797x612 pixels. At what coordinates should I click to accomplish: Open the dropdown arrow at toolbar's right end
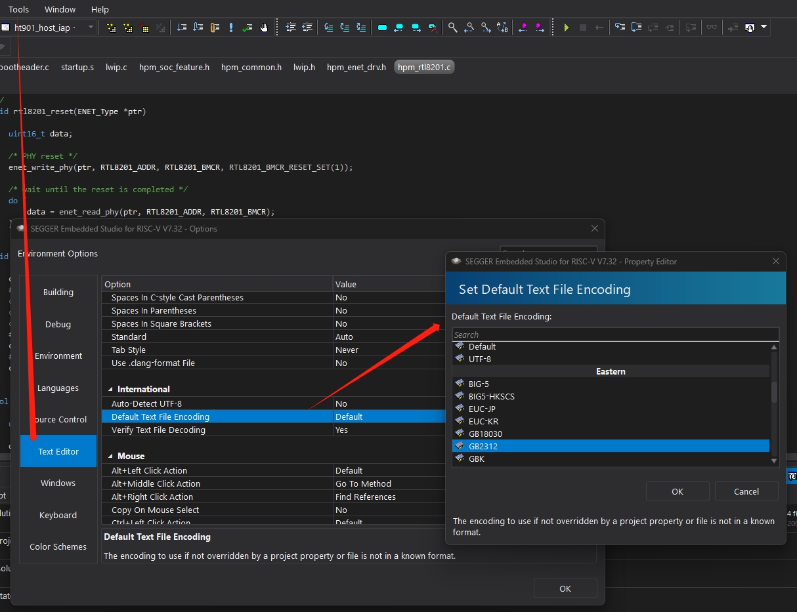(764, 28)
